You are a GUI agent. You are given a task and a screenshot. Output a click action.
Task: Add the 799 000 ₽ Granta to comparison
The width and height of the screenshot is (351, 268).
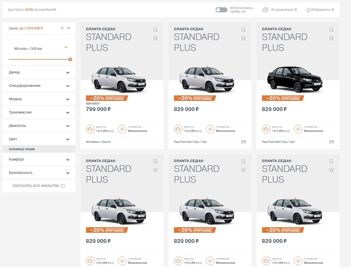(155, 30)
